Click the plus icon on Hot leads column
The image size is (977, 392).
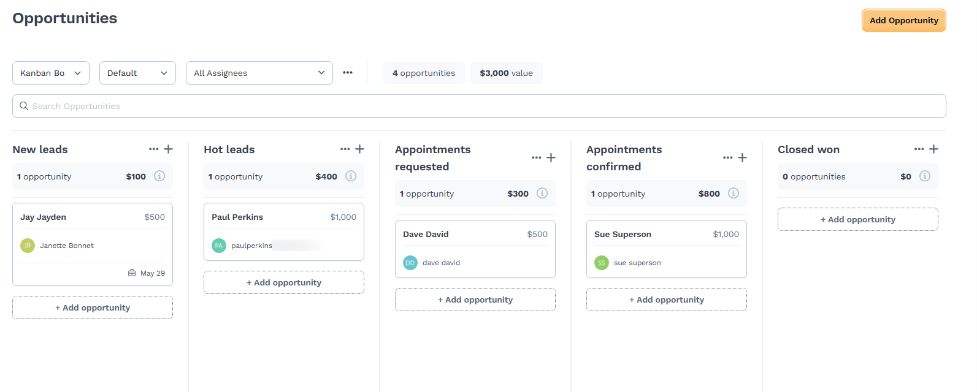click(x=359, y=149)
